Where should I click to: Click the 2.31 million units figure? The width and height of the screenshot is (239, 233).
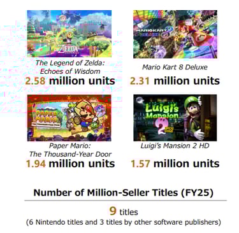pos(175,81)
